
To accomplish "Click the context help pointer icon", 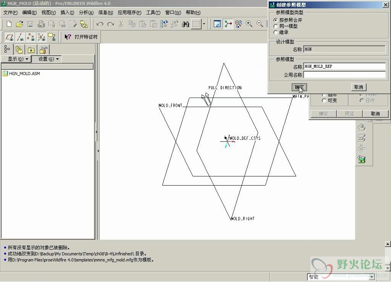I will pyautogui.click(x=68, y=37).
